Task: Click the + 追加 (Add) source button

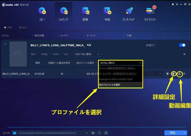Action: (8, 27)
